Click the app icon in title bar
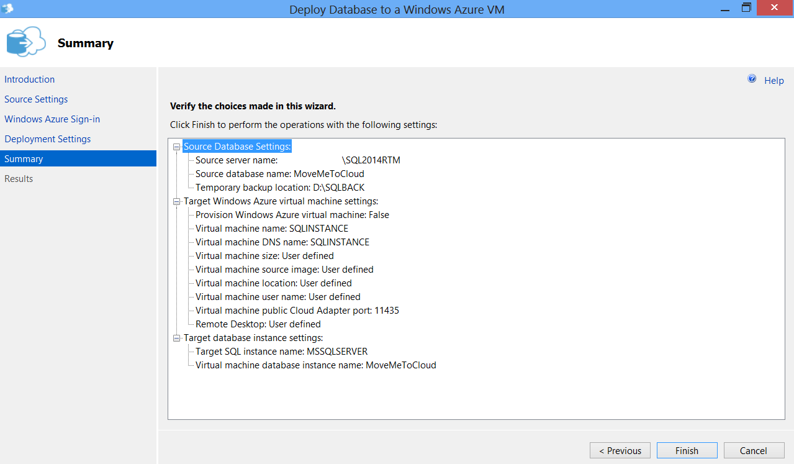 tap(7, 9)
